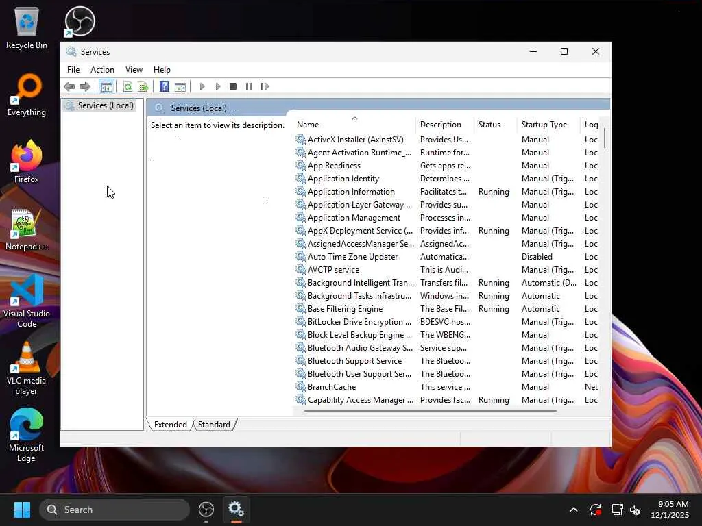Image resolution: width=702 pixels, height=526 pixels.
Task: Open the Action menu
Action: click(102, 70)
